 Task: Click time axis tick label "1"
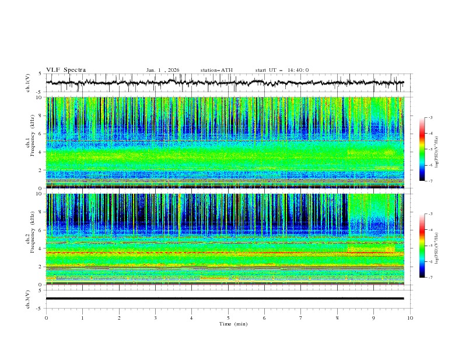(x=82, y=318)
